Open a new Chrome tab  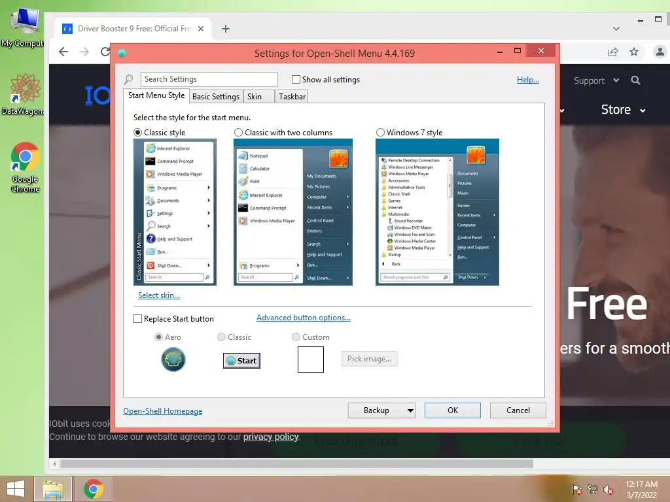[x=226, y=29]
